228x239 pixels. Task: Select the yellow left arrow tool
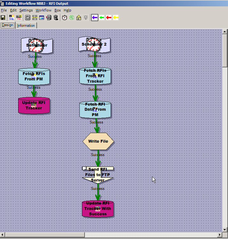point(116,18)
